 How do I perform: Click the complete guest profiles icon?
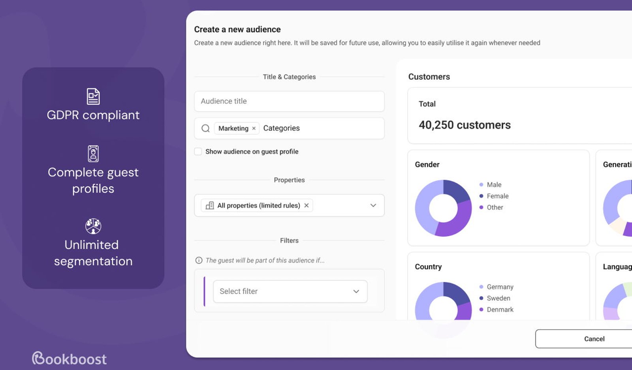click(x=93, y=154)
